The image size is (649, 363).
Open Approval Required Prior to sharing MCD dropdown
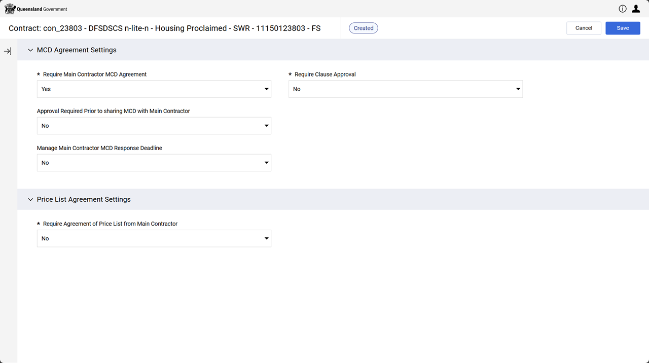coord(154,126)
